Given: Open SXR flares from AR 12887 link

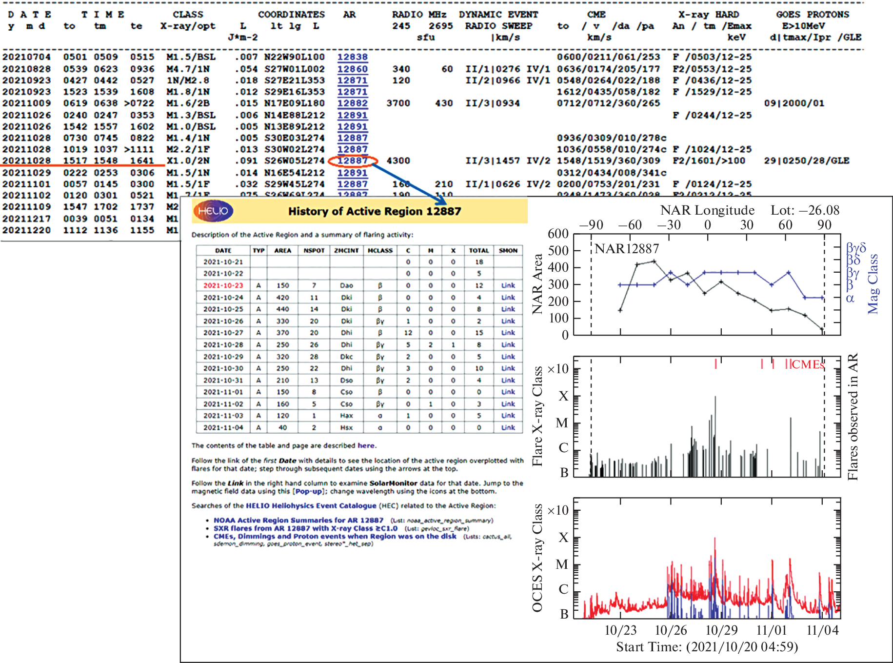Looking at the screenshot, I should 305,528.
